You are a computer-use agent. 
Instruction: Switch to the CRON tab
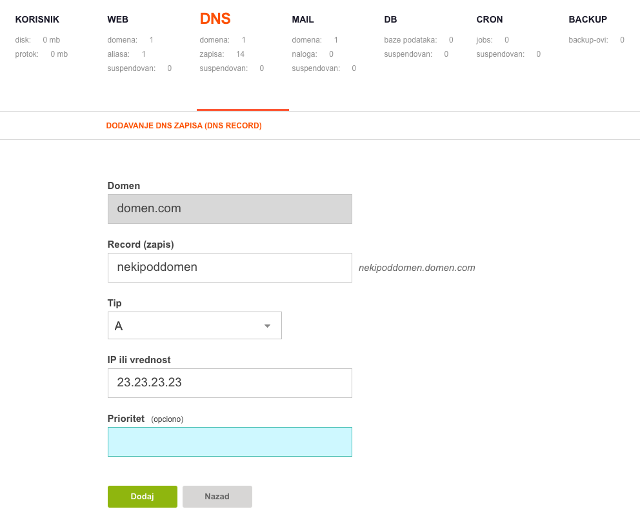490,19
